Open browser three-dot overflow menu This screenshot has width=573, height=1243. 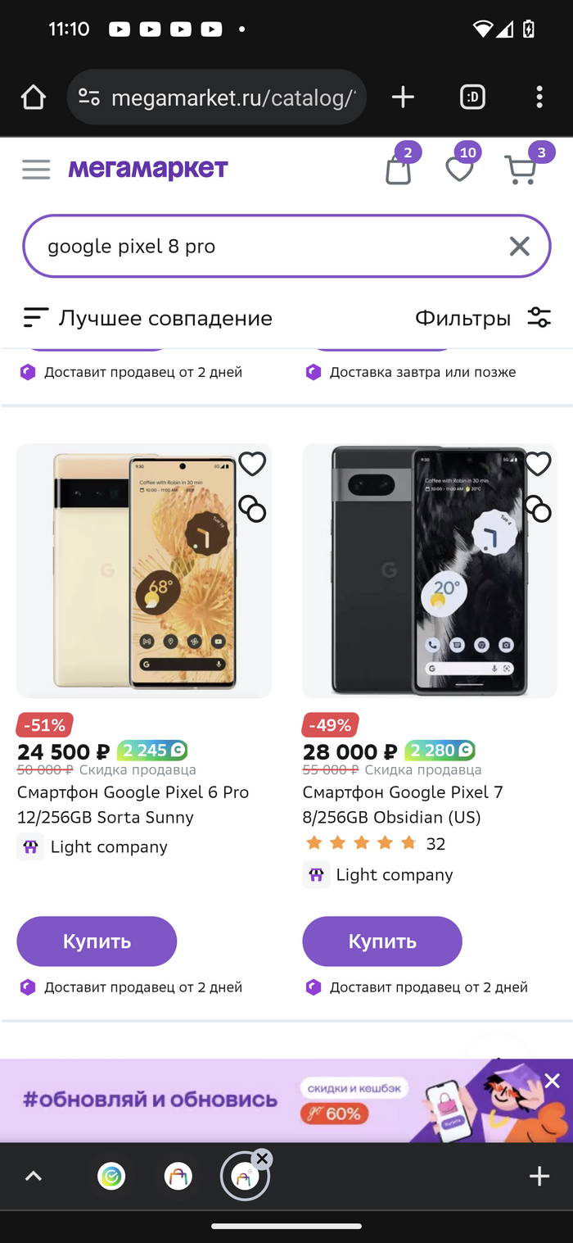pyautogui.click(x=539, y=98)
